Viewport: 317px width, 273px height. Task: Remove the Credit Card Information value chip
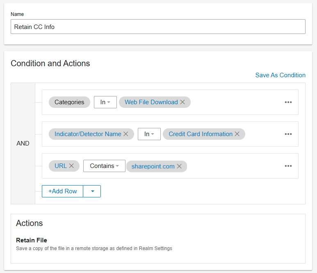[x=237, y=134]
